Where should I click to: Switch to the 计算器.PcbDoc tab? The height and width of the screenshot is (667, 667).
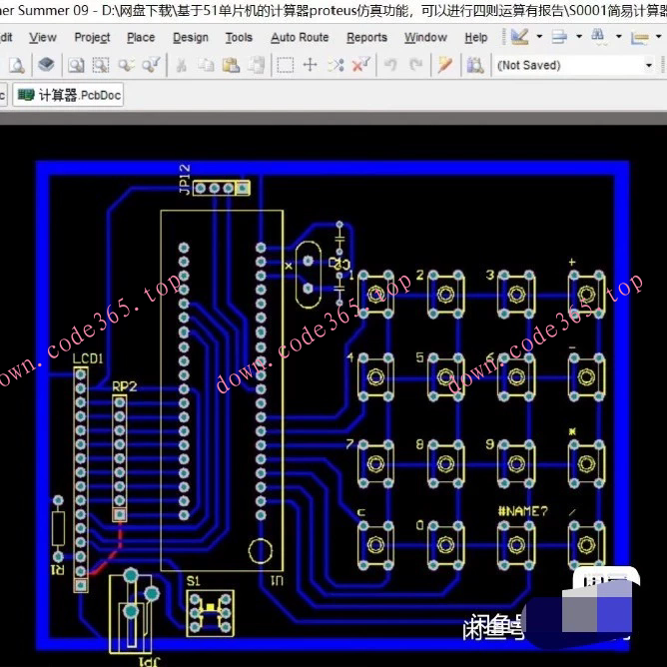coord(69,95)
